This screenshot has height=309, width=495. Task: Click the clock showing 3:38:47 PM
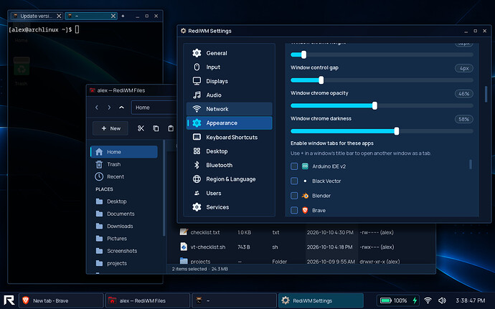coord(471,300)
